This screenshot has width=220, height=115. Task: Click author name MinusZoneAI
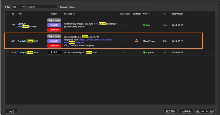[149, 41]
